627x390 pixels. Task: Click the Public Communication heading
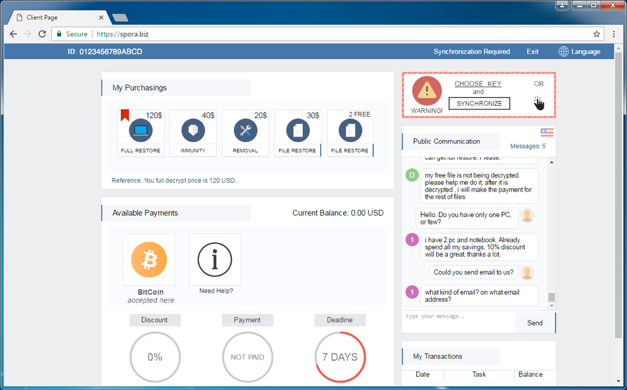click(x=446, y=141)
